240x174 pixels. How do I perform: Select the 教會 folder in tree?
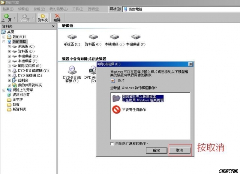click(x=9, y=105)
